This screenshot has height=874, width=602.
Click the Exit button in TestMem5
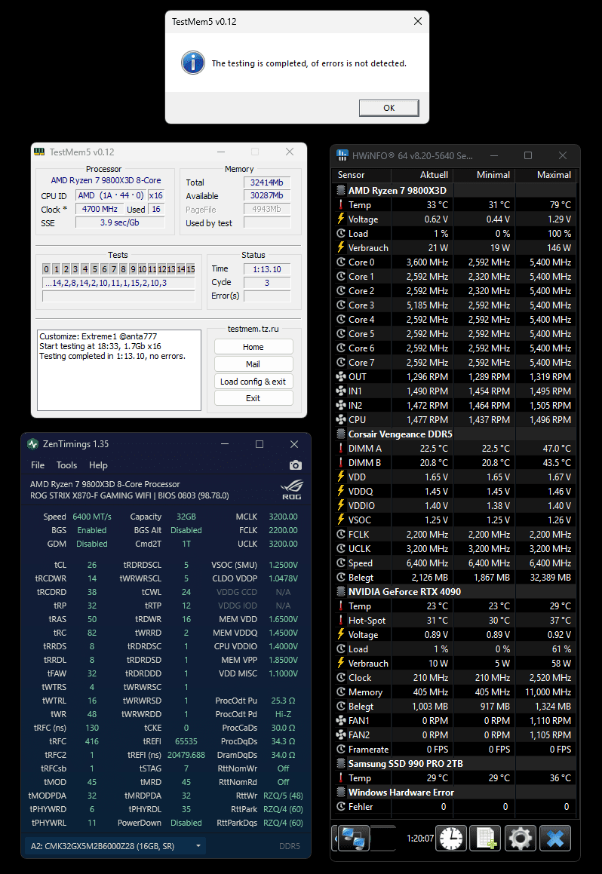tap(253, 398)
